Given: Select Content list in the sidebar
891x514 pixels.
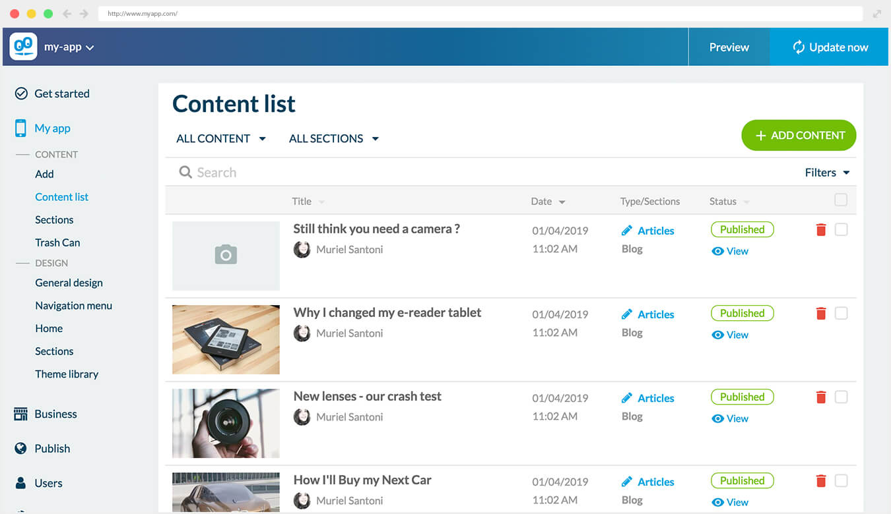Looking at the screenshot, I should tap(61, 197).
